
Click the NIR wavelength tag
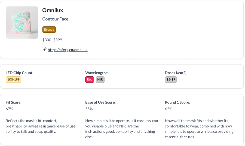[x=100, y=79]
